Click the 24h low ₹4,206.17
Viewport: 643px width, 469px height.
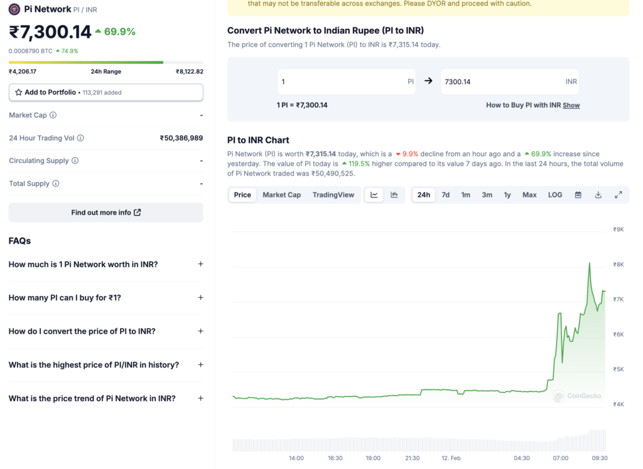(x=23, y=71)
